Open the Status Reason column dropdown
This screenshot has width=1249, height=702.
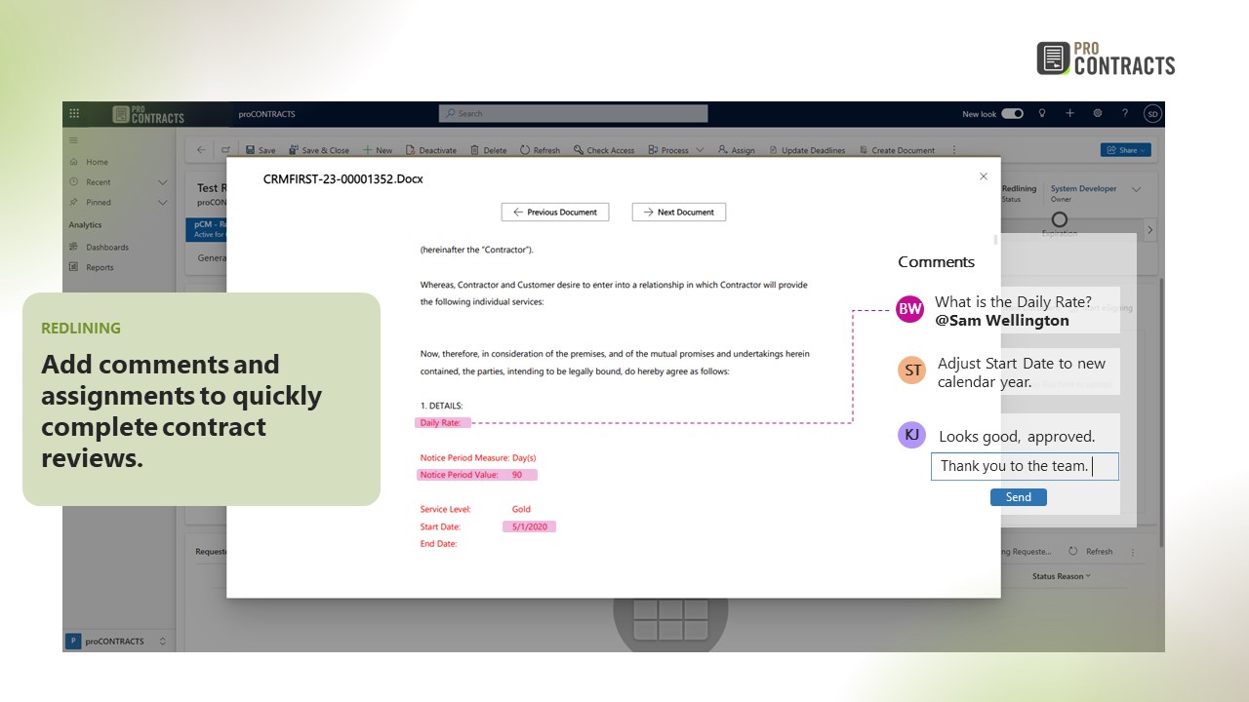coord(1062,576)
